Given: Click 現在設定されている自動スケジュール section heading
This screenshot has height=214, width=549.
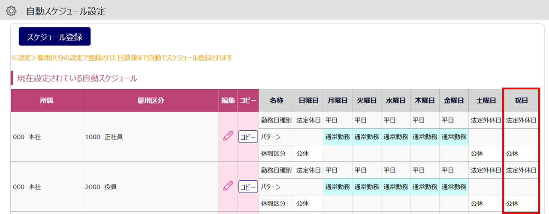Looking at the screenshot, I should click(77, 78).
